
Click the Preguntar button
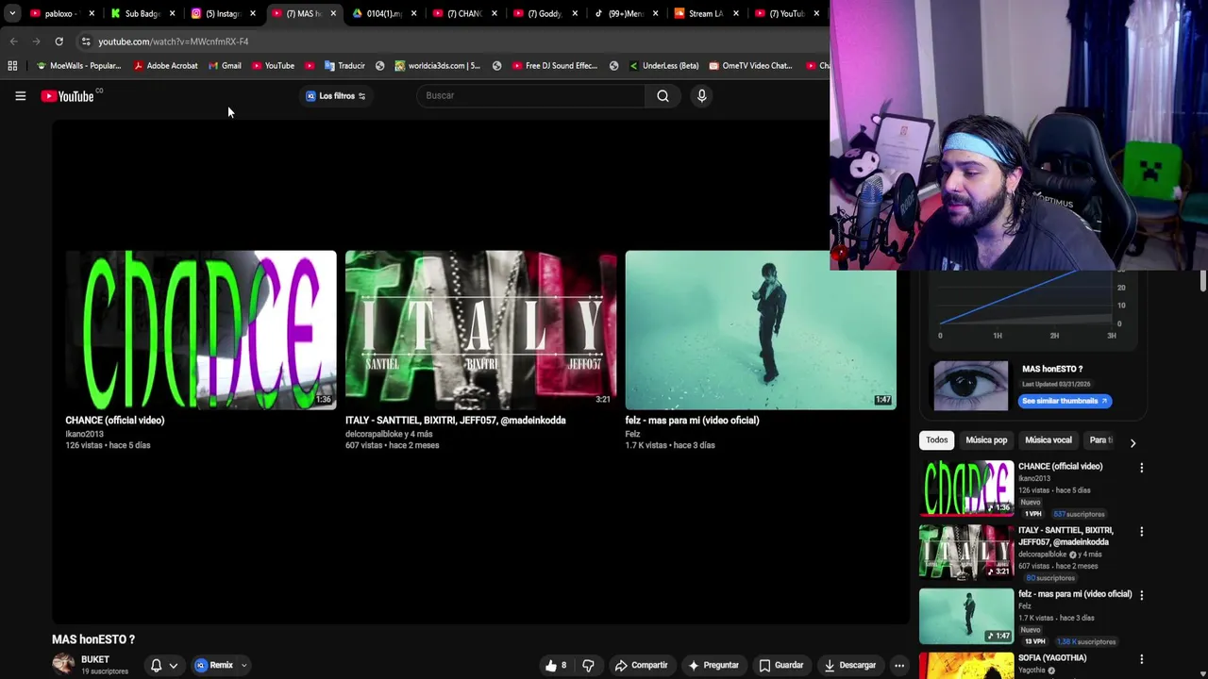tap(713, 665)
